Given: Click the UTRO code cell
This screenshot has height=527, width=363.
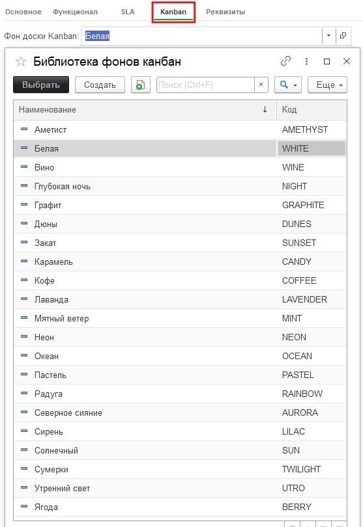Looking at the screenshot, I should pos(312,488).
